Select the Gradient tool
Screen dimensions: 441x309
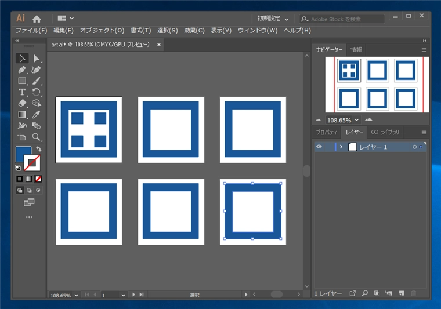pyautogui.click(x=22, y=115)
